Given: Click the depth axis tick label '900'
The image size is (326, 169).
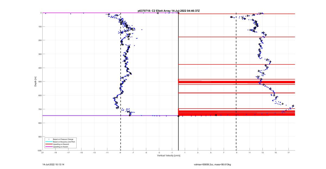Looking at the screenshot, I should [x=40, y=137].
